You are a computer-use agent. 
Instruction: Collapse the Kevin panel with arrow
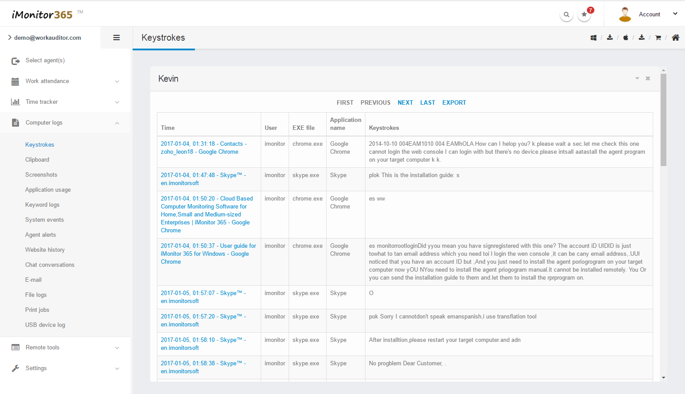tap(637, 79)
